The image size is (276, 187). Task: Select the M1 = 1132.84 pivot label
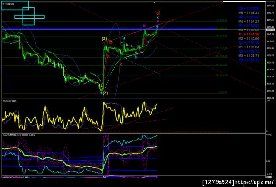click(x=249, y=47)
